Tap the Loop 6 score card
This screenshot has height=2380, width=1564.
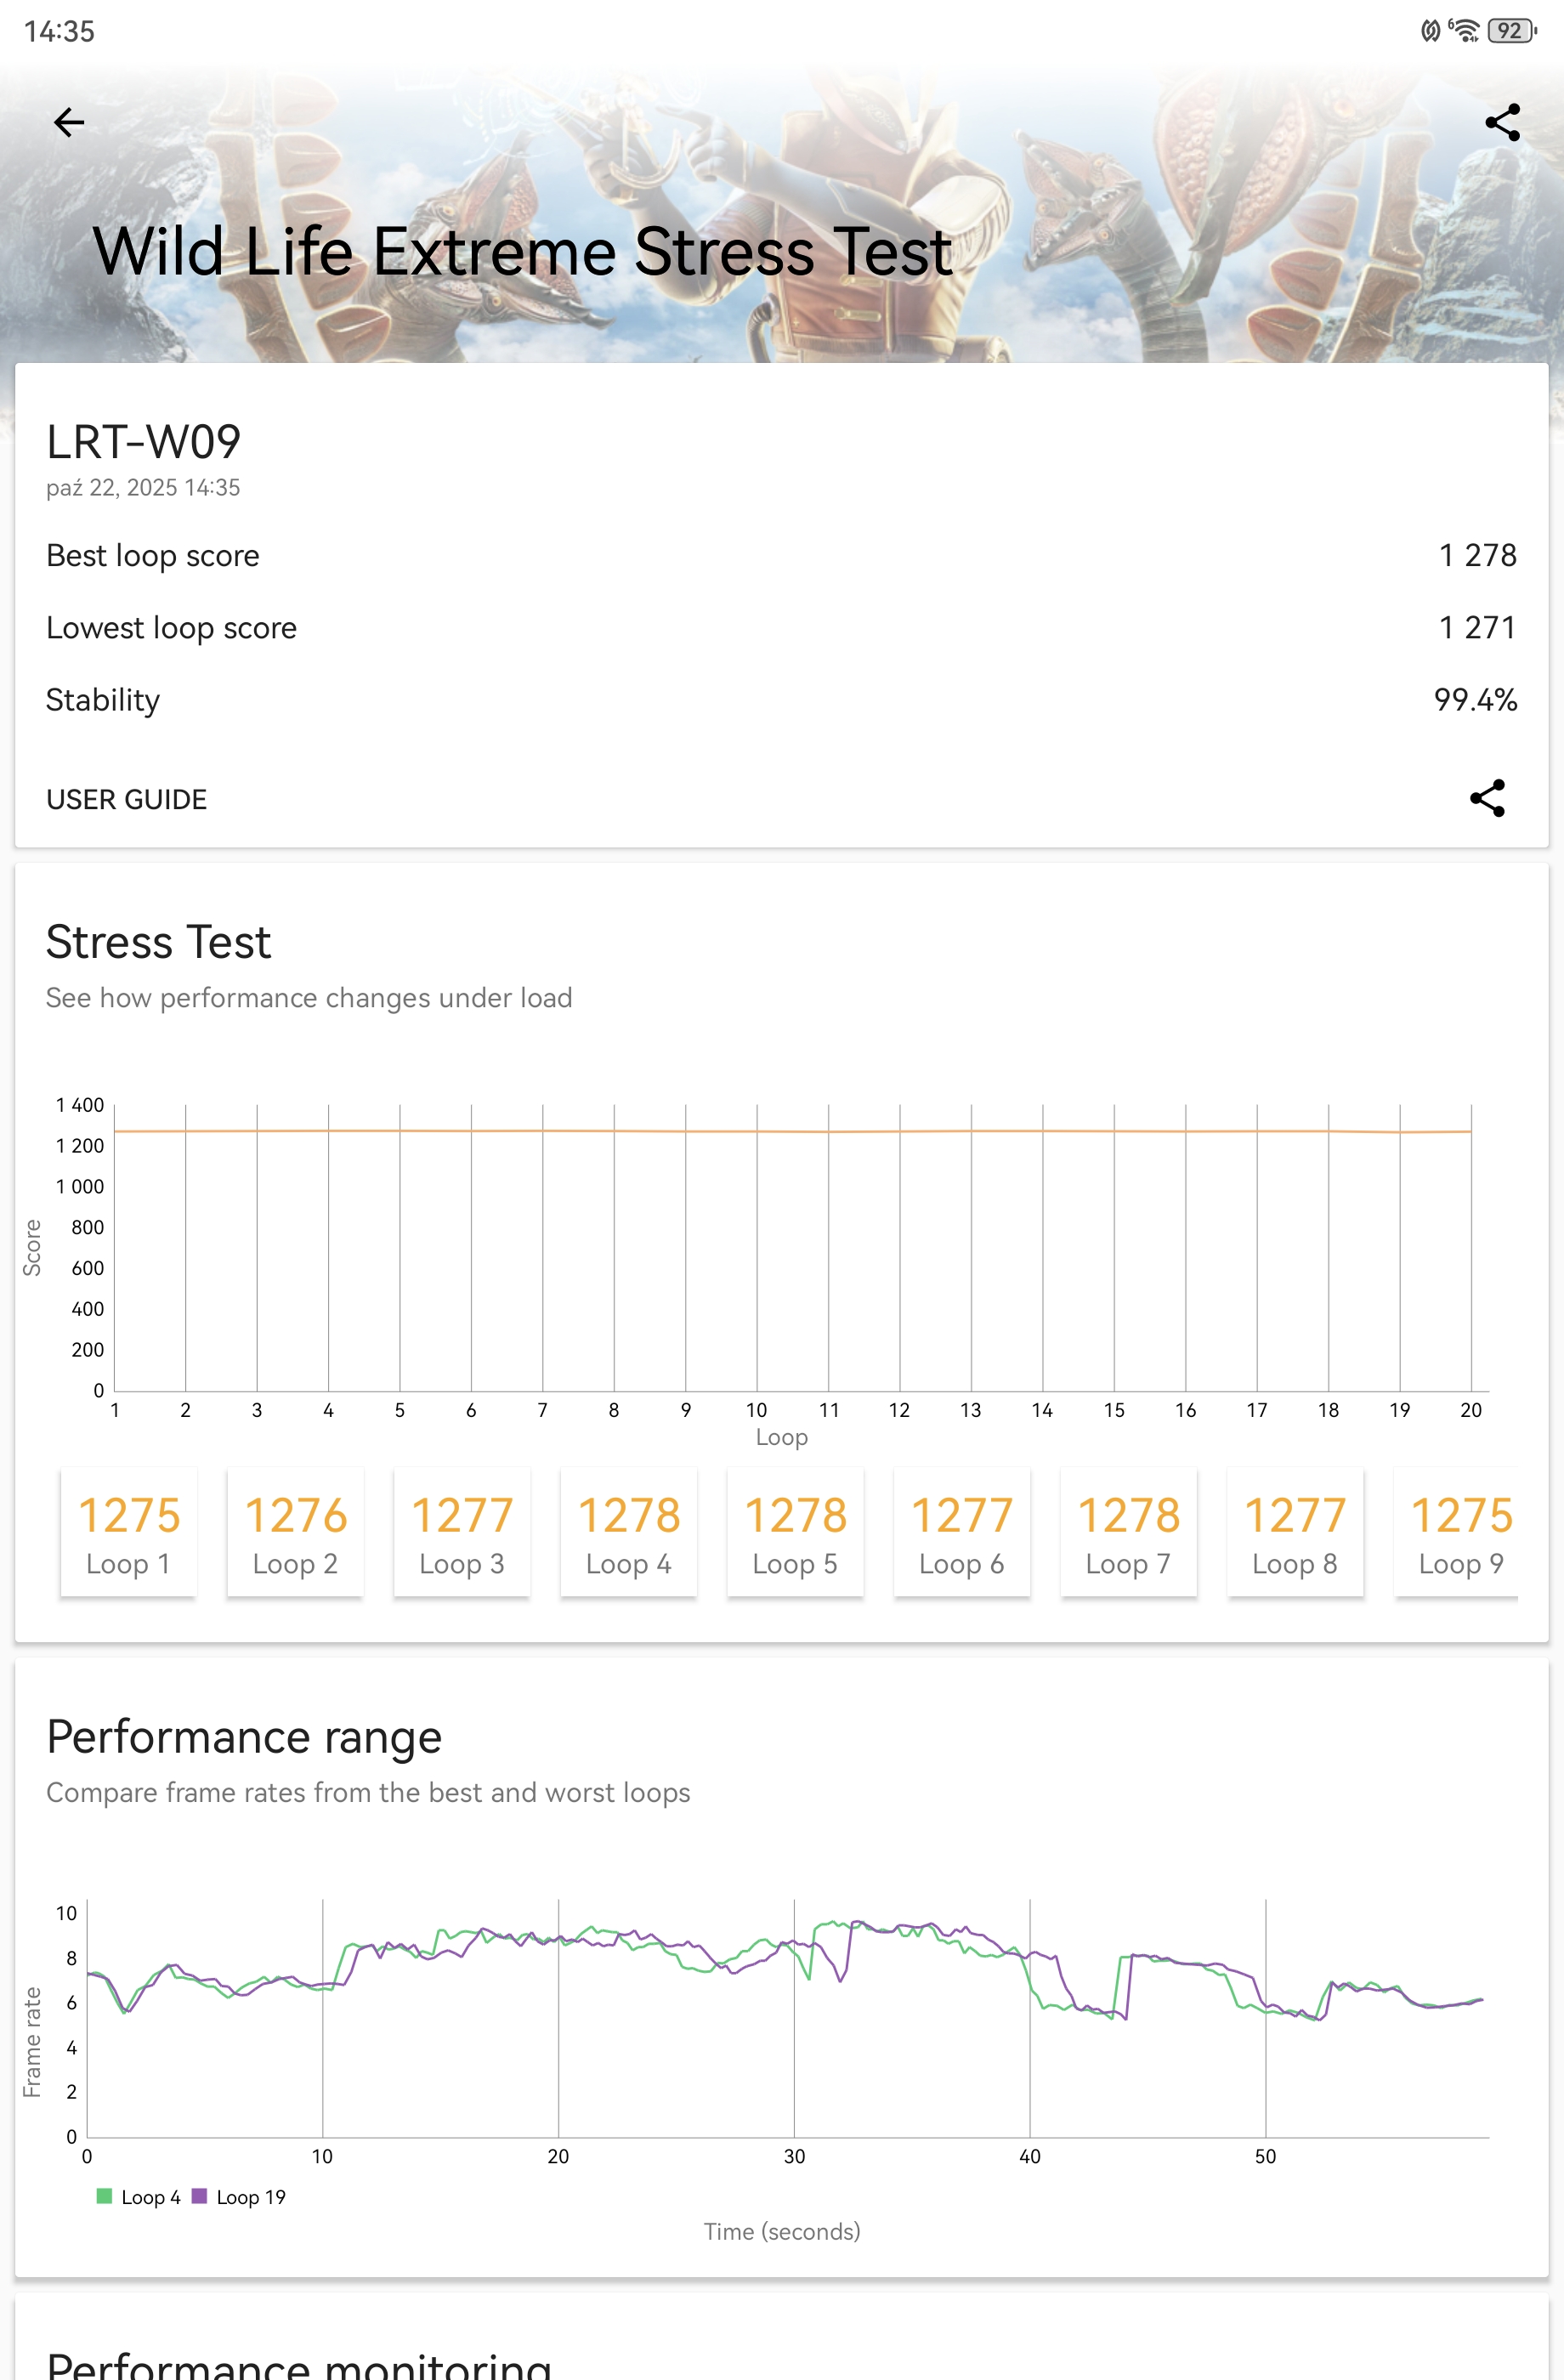coord(962,1532)
